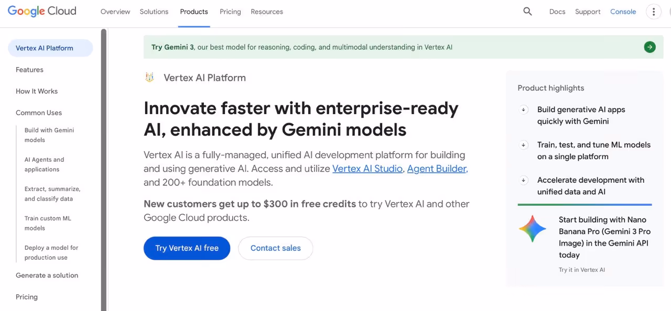Click the Vertex AI Platform gift icon
This screenshot has height=311, width=671.
click(149, 77)
